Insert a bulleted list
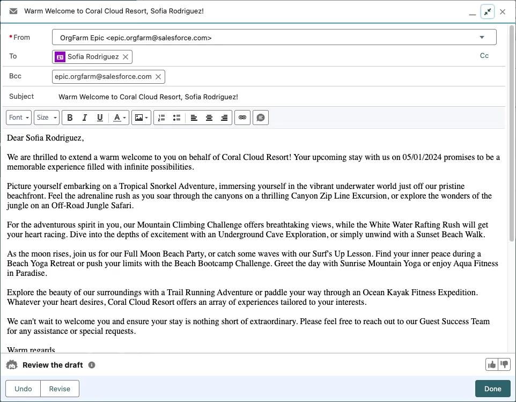516x402 pixels. click(x=176, y=118)
